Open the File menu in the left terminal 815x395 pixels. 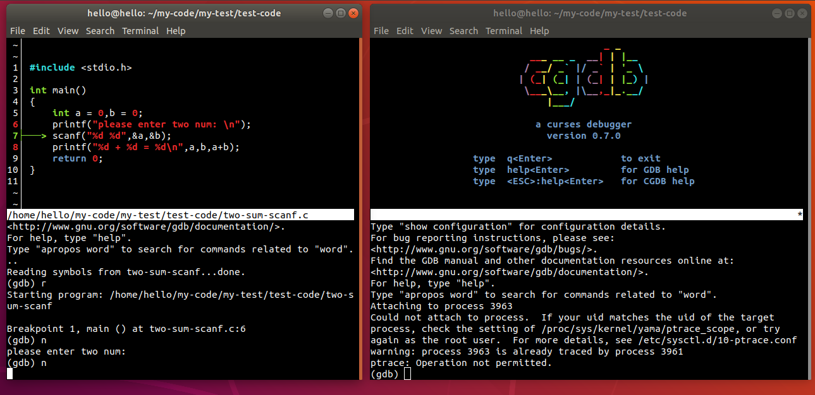coord(17,30)
